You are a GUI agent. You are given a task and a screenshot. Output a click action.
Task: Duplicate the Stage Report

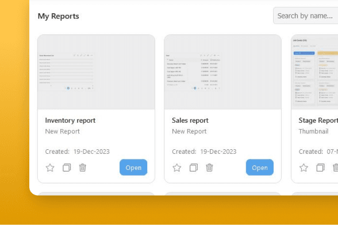click(320, 168)
